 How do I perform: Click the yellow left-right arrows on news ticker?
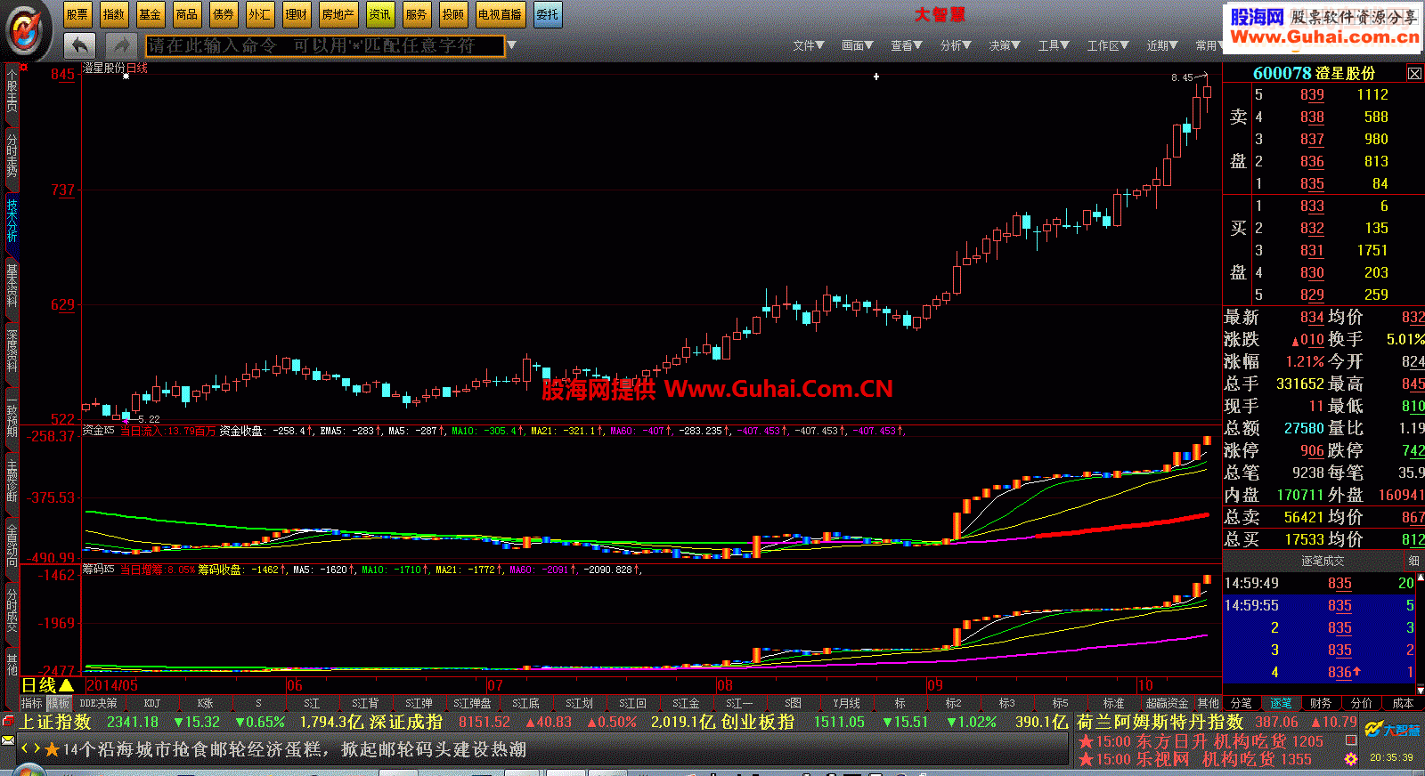click(x=31, y=749)
